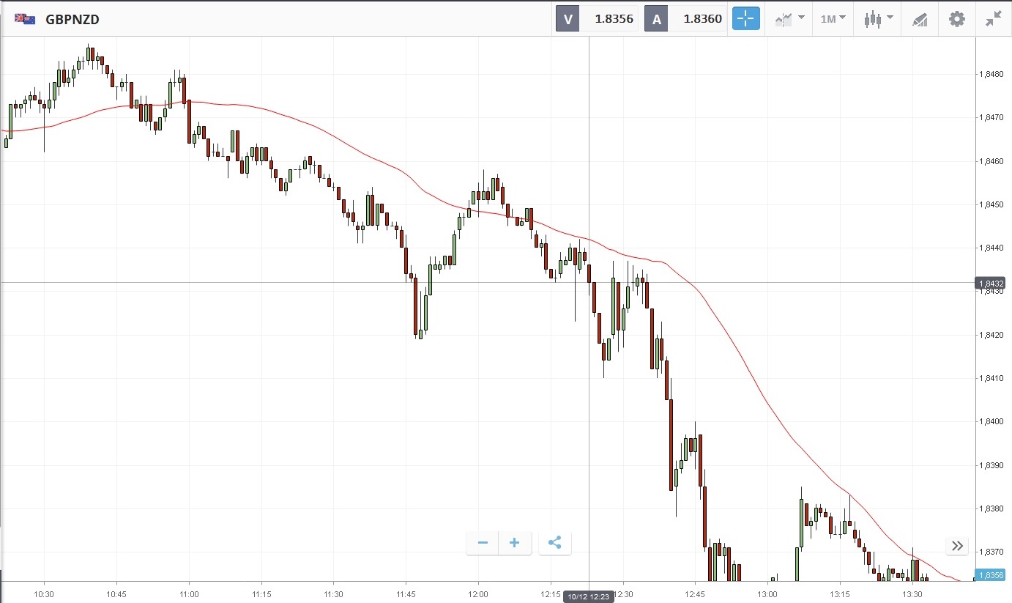This screenshot has height=603, width=1012.
Task: Click the 10/12 12:23 time marker
Action: click(x=589, y=597)
